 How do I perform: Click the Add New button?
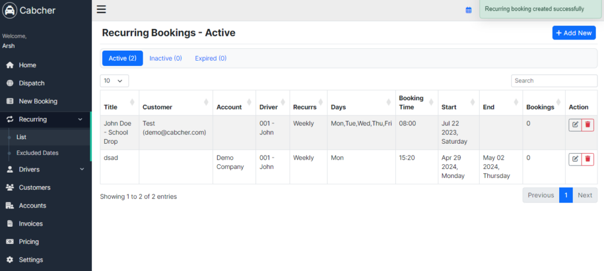574,33
